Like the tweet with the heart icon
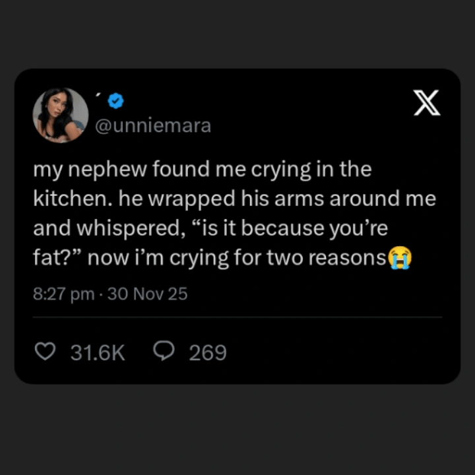475x475 pixels. pos(45,352)
